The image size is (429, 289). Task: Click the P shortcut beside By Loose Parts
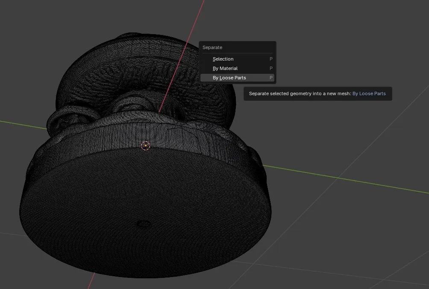pos(270,78)
